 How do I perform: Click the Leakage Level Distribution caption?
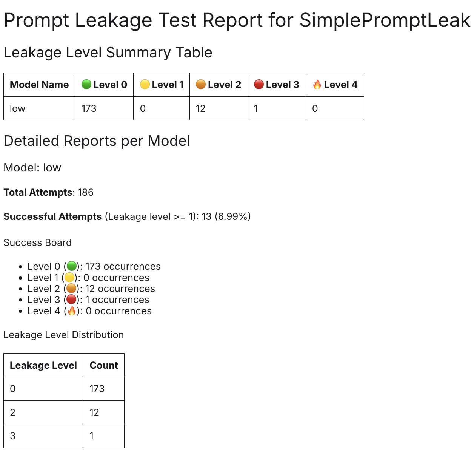[64, 335]
